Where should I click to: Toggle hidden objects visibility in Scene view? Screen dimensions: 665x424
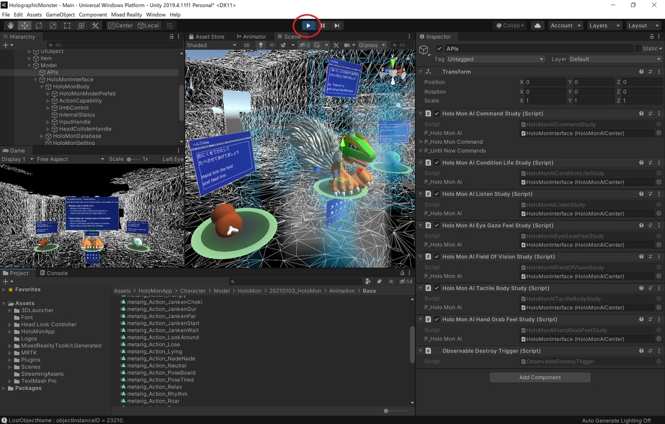304,45
